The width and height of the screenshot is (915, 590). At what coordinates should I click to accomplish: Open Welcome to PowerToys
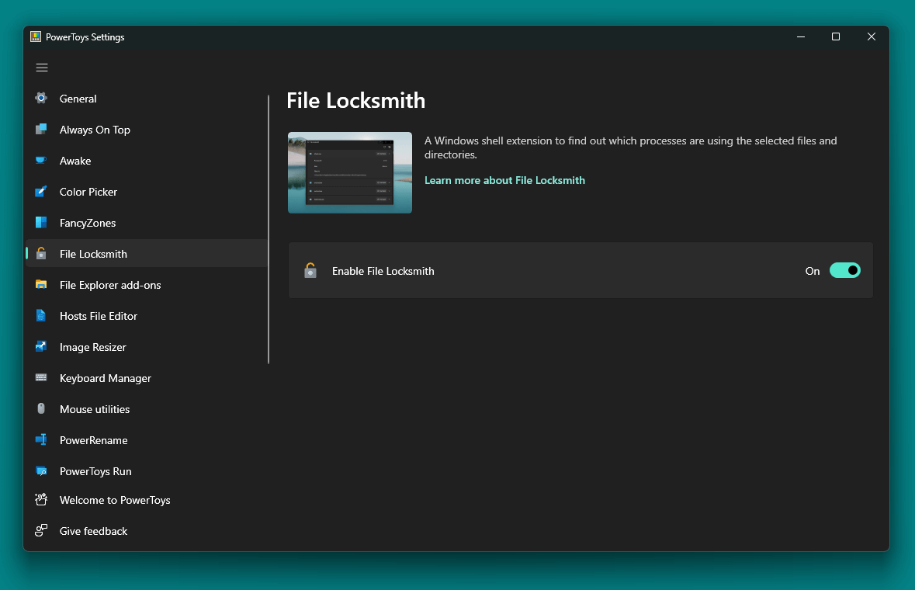tap(147, 500)
